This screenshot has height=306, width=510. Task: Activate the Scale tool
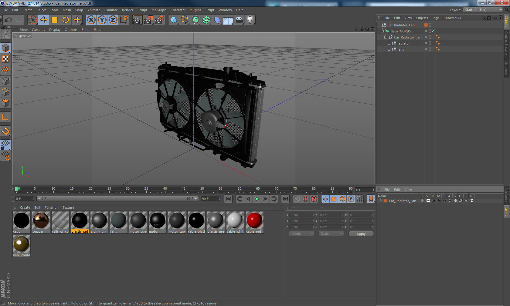(55, 20)
